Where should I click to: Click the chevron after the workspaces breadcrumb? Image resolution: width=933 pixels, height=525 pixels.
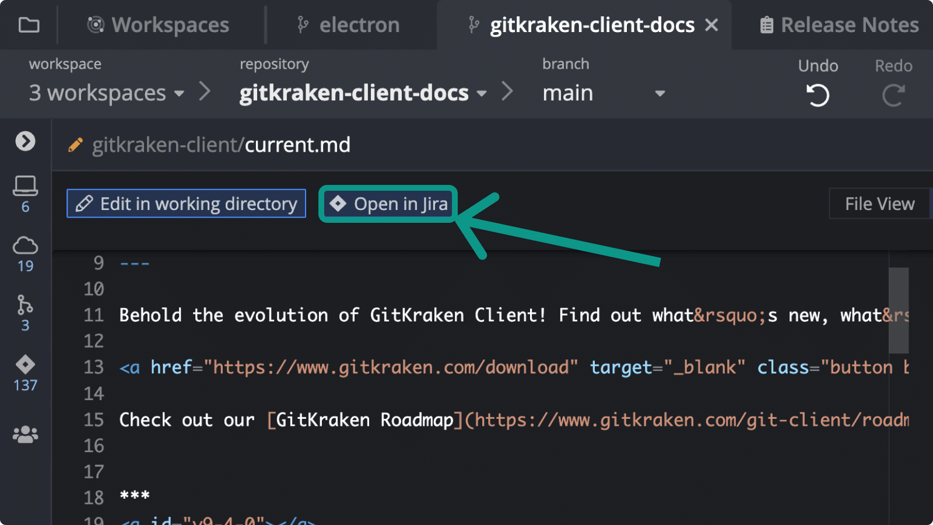click(205, 92)
